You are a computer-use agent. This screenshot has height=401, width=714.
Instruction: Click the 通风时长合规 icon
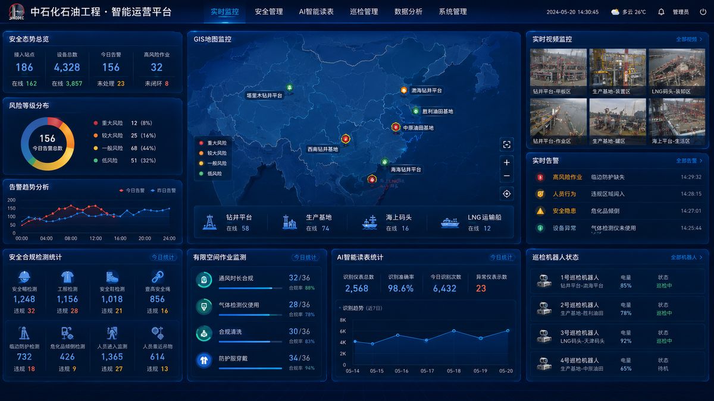[204, 280]
